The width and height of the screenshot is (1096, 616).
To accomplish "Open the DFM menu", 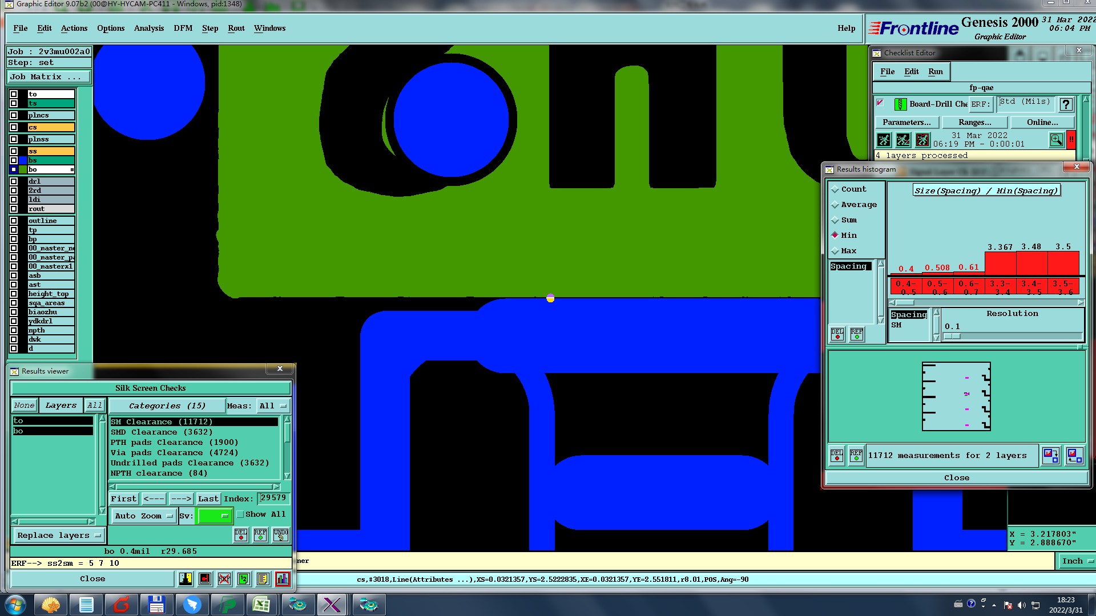I will (x=183, y=28).
